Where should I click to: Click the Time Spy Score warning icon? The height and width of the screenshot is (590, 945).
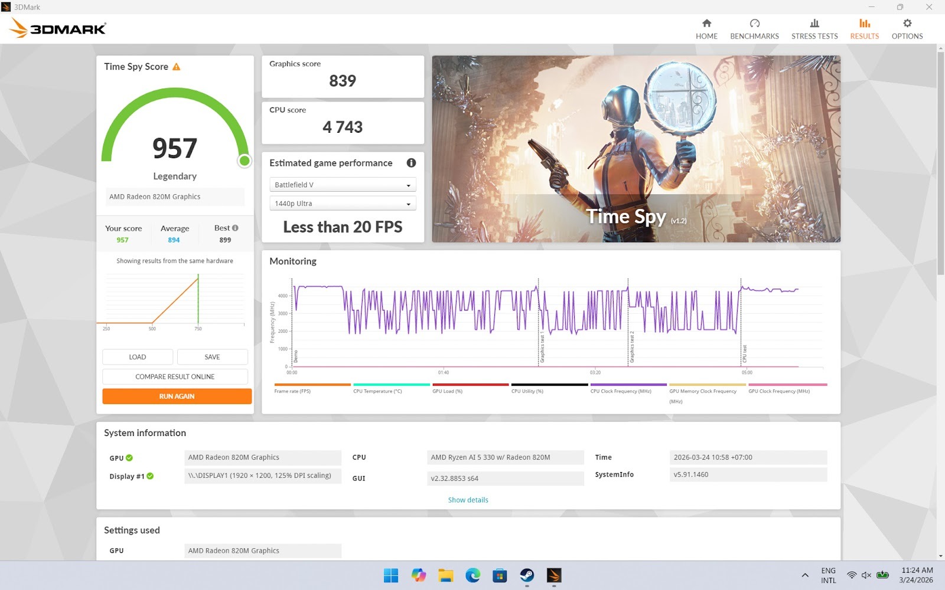pyautogui.click(x=176, y=67)
